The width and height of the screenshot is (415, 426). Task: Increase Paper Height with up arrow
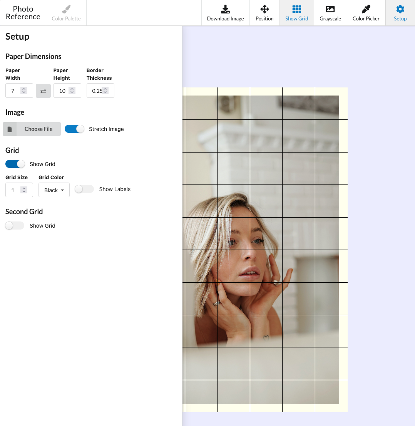(72, 89)
